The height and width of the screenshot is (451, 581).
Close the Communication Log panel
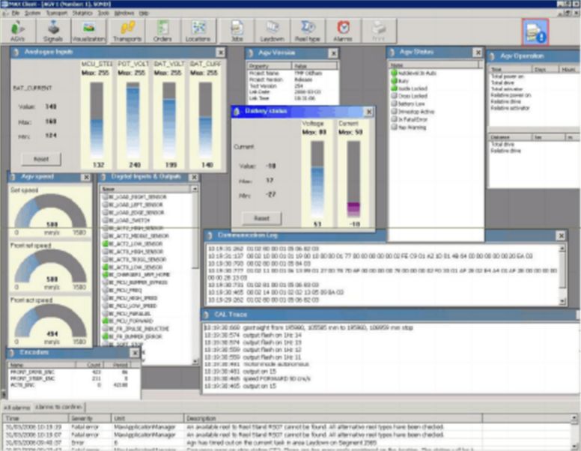[560, 236]
